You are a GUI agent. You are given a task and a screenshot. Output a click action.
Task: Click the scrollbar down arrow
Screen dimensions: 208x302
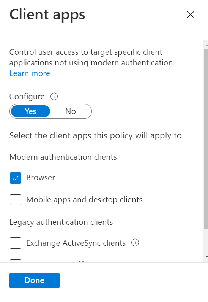point(206,257)
